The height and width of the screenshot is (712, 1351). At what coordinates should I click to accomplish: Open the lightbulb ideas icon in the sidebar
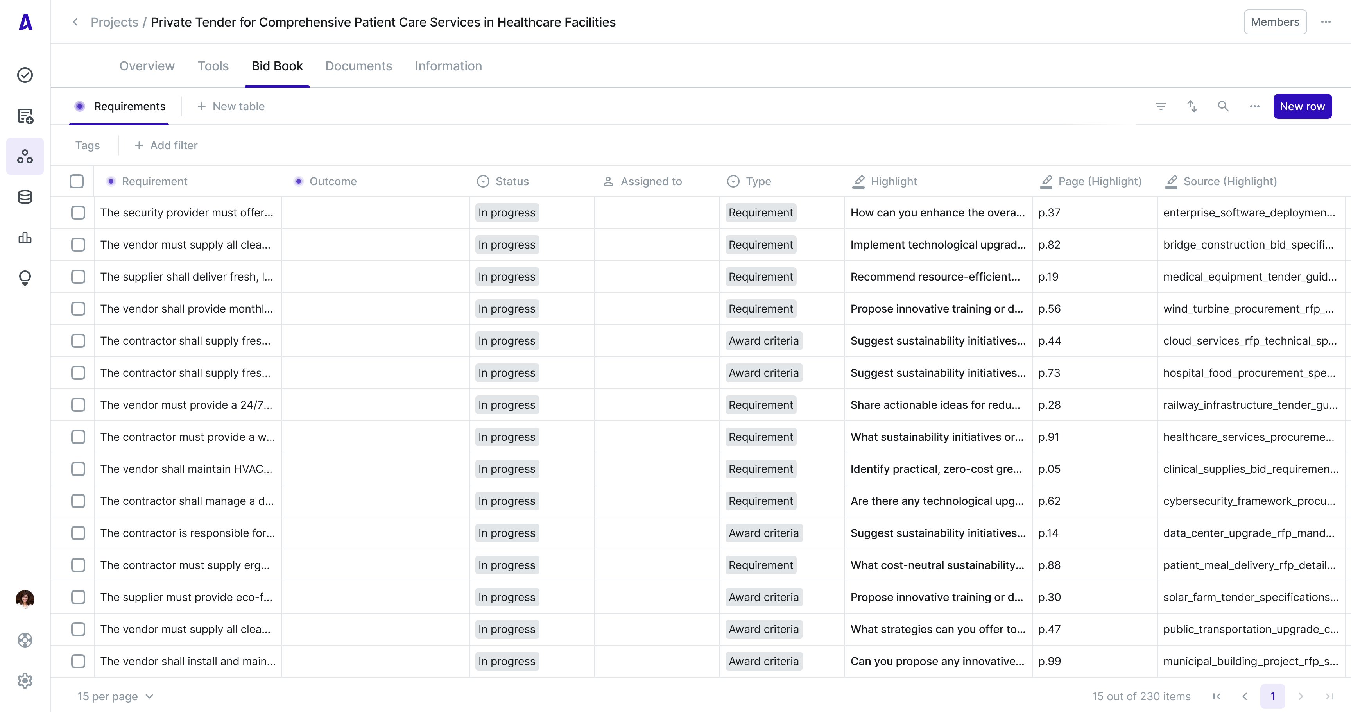[x=25, y=277]
